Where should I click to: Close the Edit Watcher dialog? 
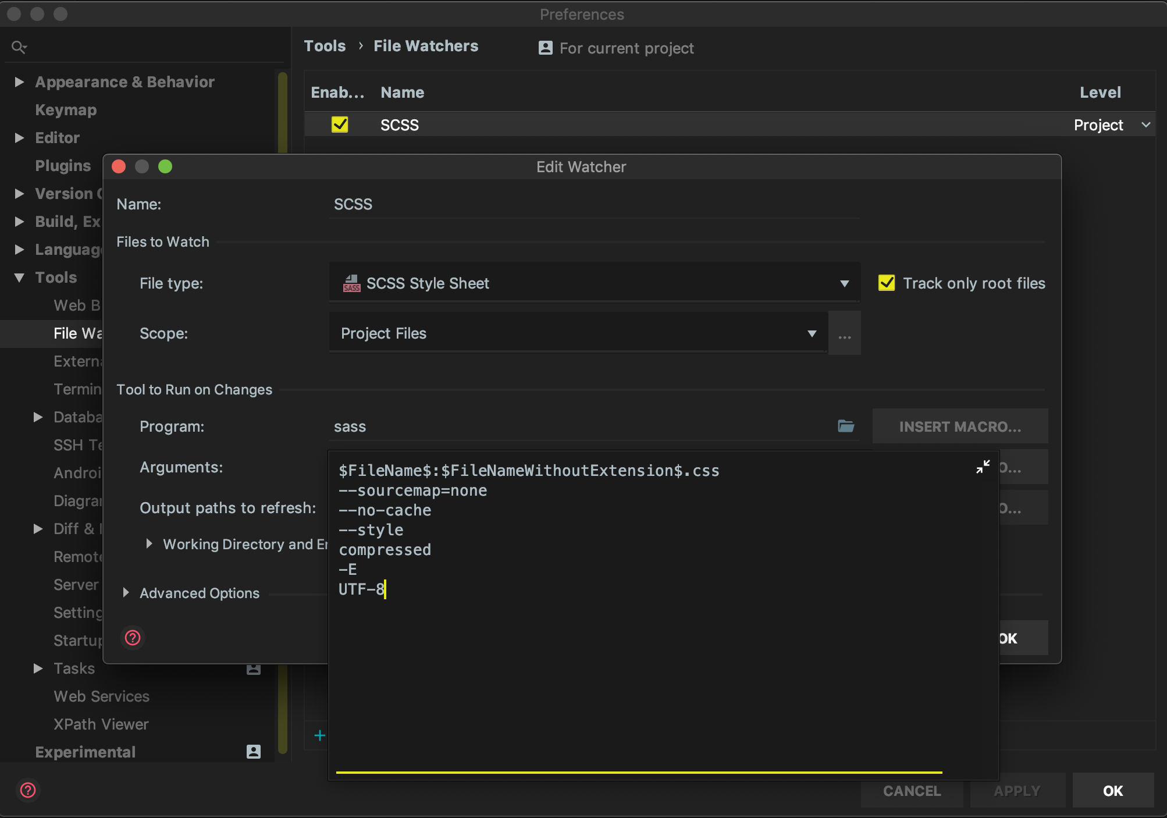[x=119, y=167]
